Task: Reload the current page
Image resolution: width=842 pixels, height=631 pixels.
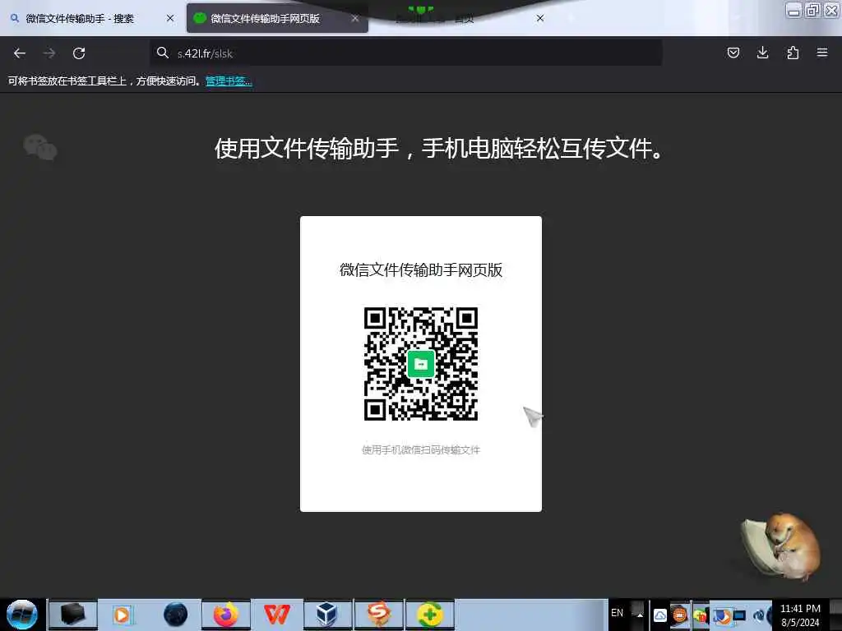Action: [79, 53]
